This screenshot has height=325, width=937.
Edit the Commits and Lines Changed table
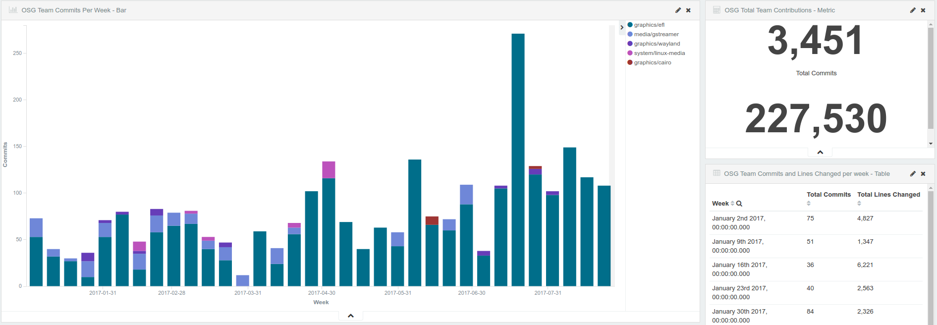point(913,174)
